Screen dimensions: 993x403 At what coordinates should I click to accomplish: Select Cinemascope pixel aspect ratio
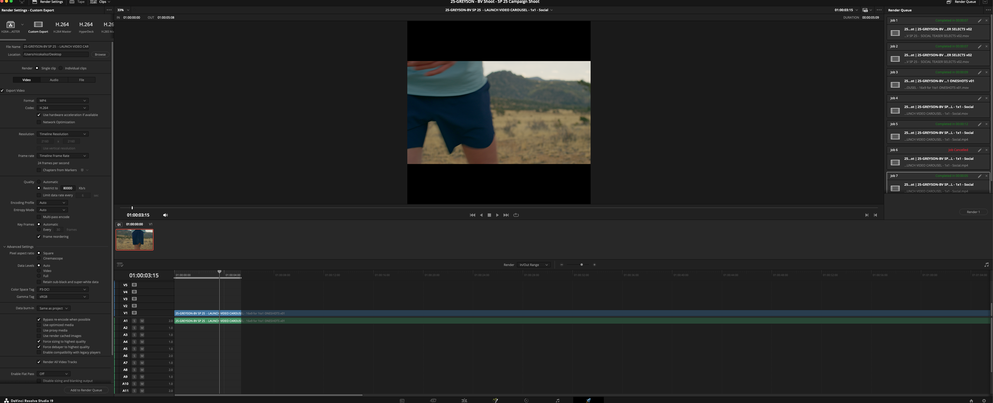39,259
